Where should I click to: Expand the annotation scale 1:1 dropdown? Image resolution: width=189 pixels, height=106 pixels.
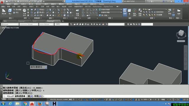[x=145, y=100]
